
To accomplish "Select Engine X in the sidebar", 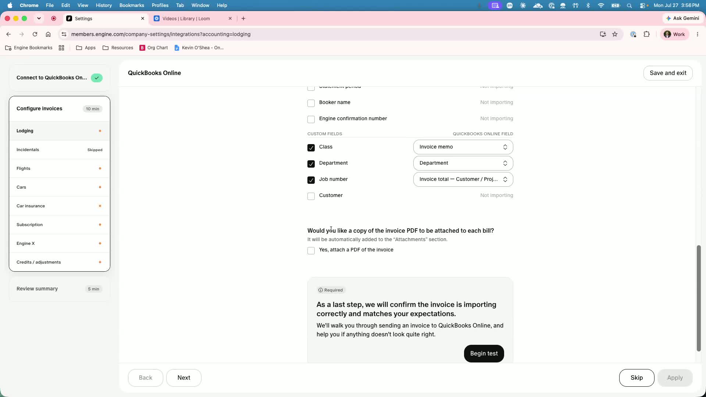I will coord(60,243).
